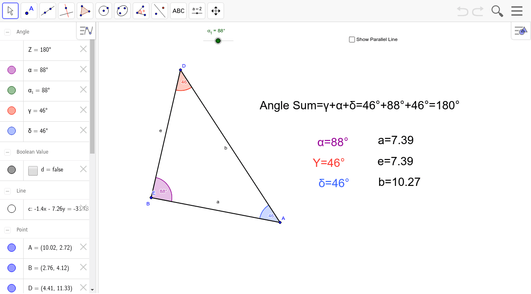531x294 pixels.
Task: Select the Polygon tool
Action: pyautogui.click(x=85, y=11)
